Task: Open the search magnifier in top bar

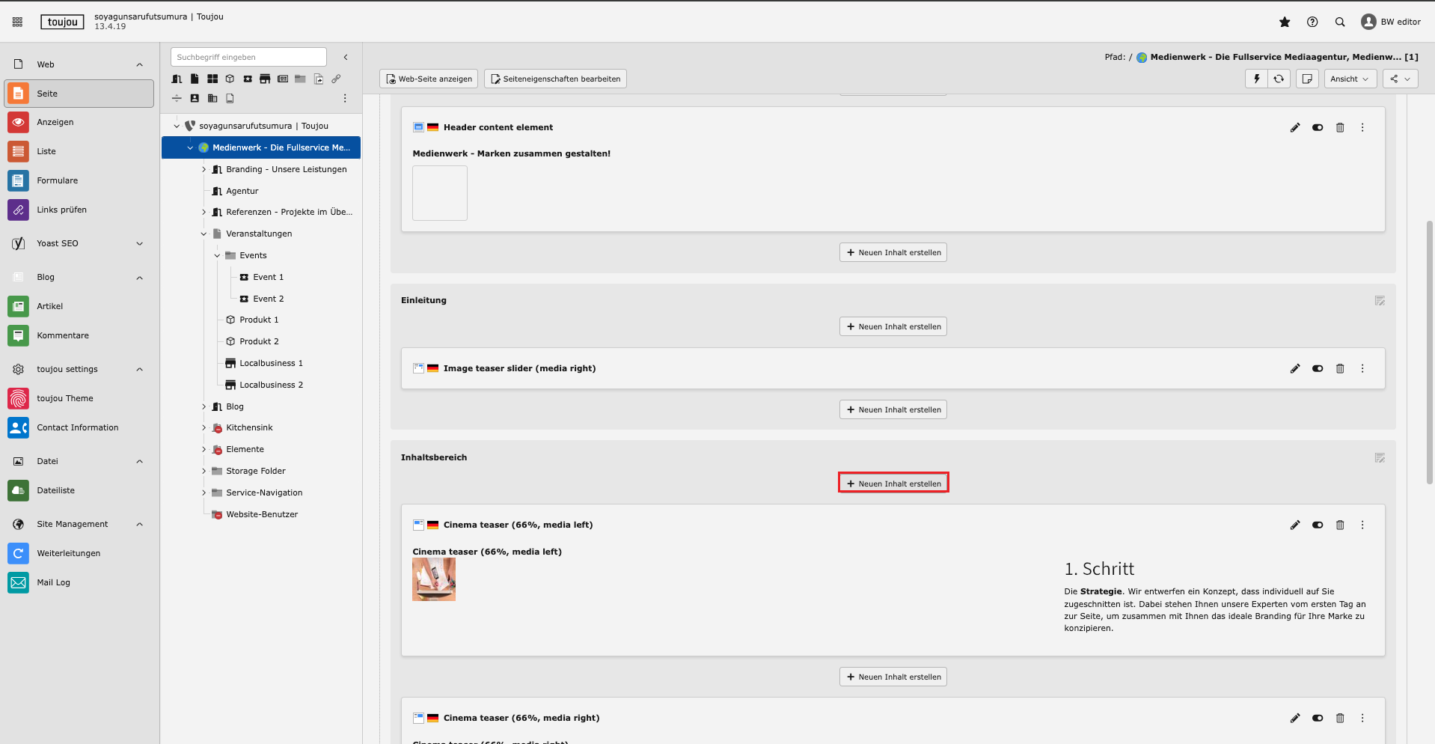Action: pyautogui.click(x=1340, y=22)
